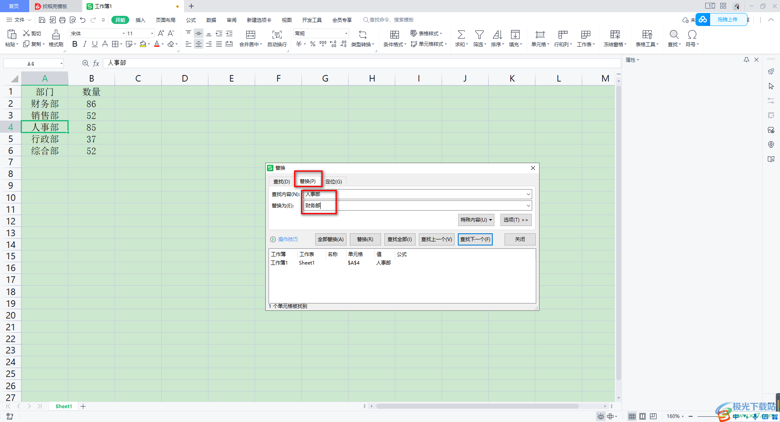Open the Name Box A4 dropdown arrow

click(x=61, y=63)
